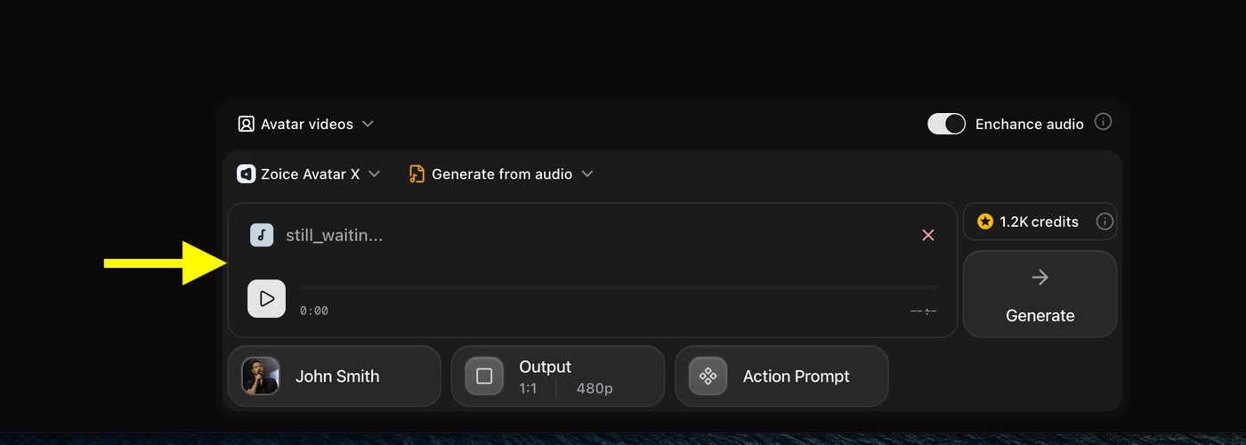Click the orange audio file icon
Screen dimensions: 1246x445
pyautogui.click(x=417, y=174)
